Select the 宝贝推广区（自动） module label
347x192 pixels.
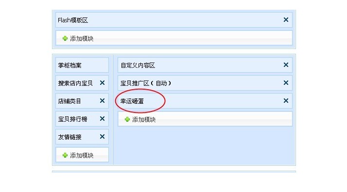coord(146,83)
